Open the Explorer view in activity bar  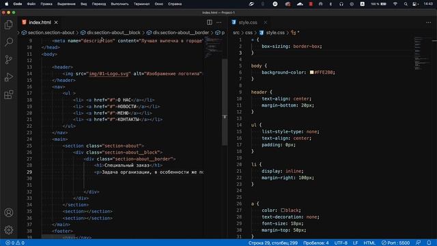(x=9, y=25)
